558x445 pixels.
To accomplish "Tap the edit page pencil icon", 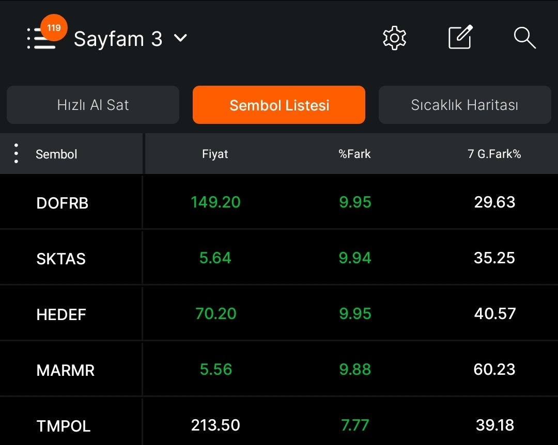I will pyautogui.click(x=460, y=37).
